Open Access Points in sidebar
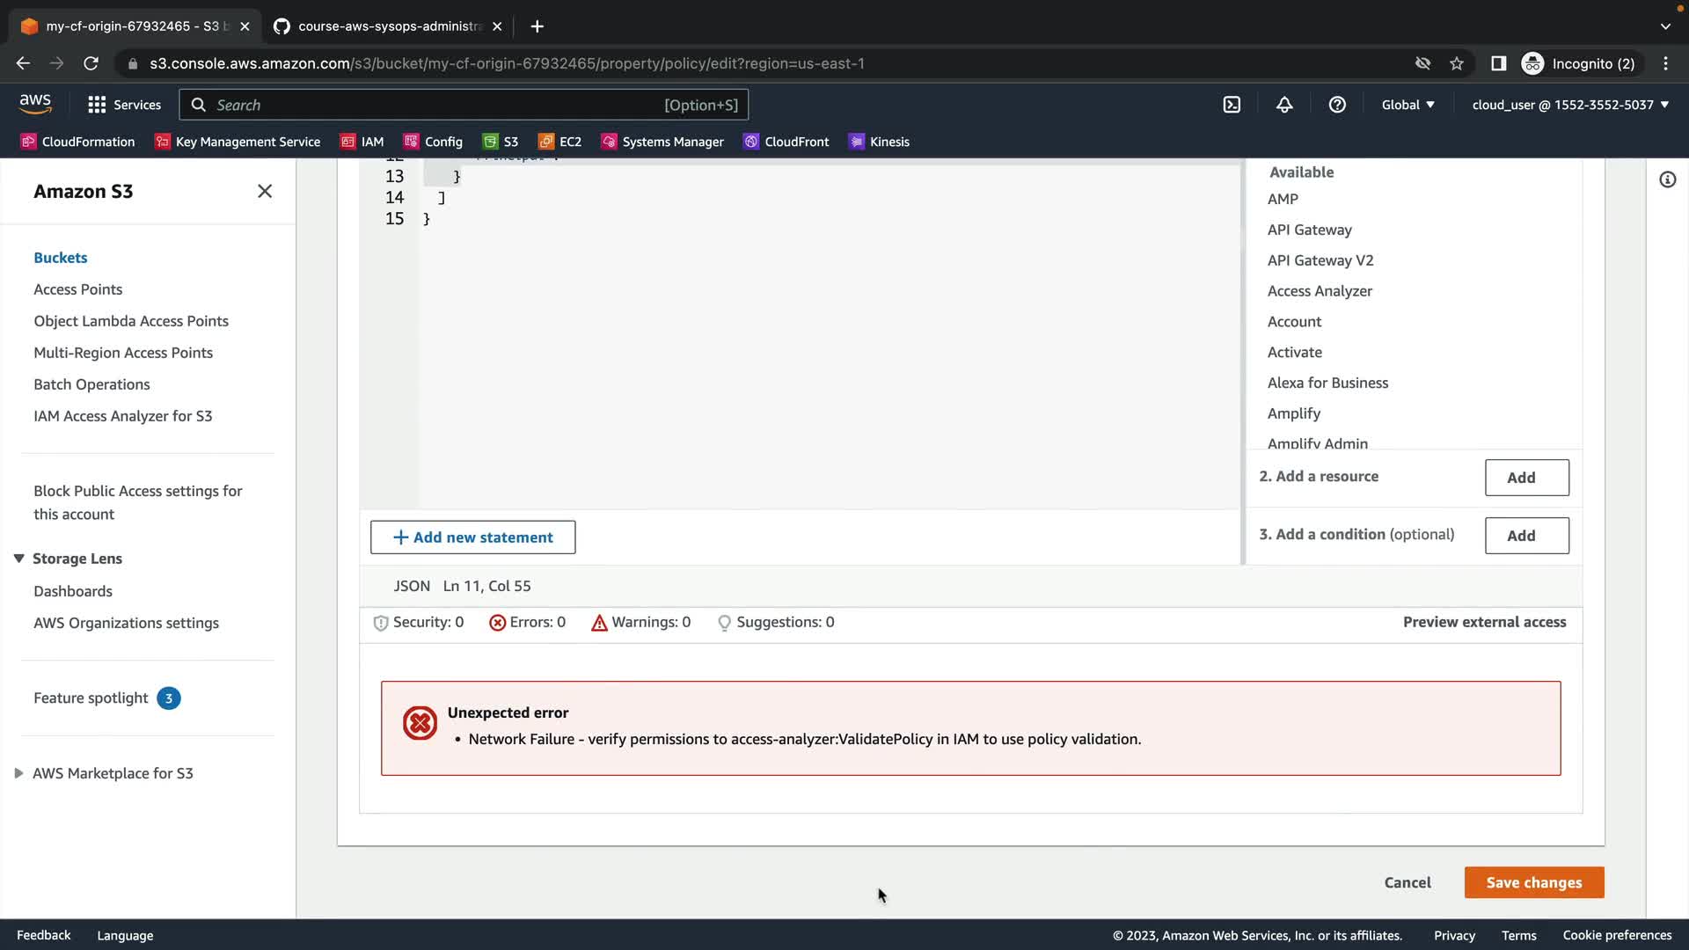Viewport: 1689px width, 950px height. pos(77,289)
